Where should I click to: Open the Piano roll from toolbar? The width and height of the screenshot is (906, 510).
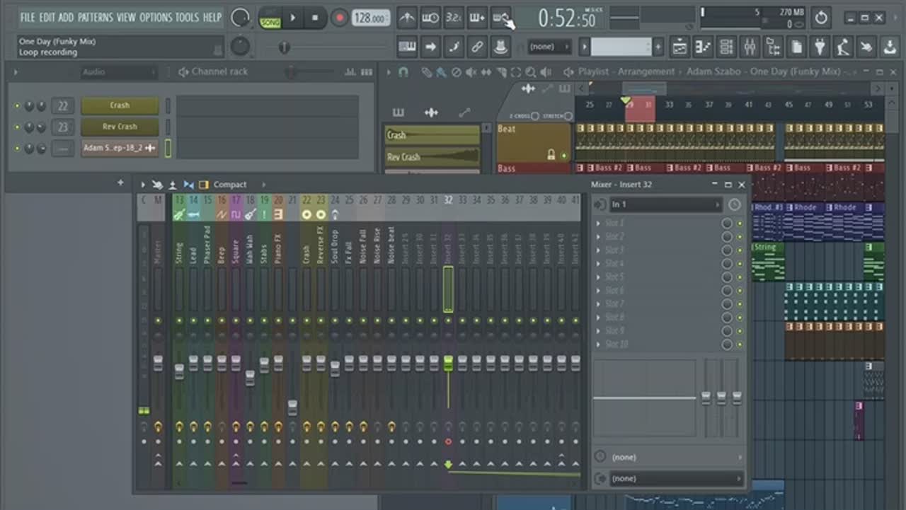point(702,47)
